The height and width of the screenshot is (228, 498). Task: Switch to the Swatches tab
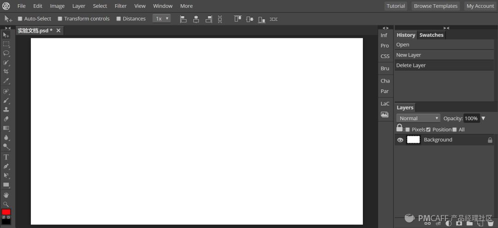pos(431,35)
